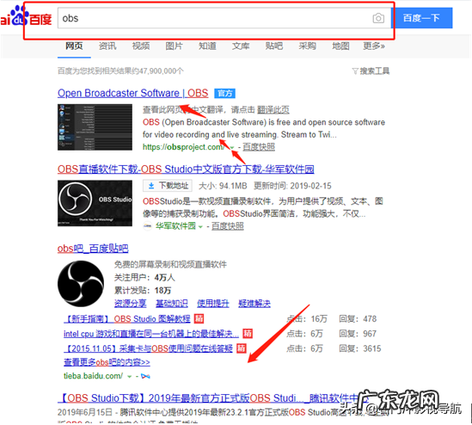Switch to the 文库 tab

point(241,46)
